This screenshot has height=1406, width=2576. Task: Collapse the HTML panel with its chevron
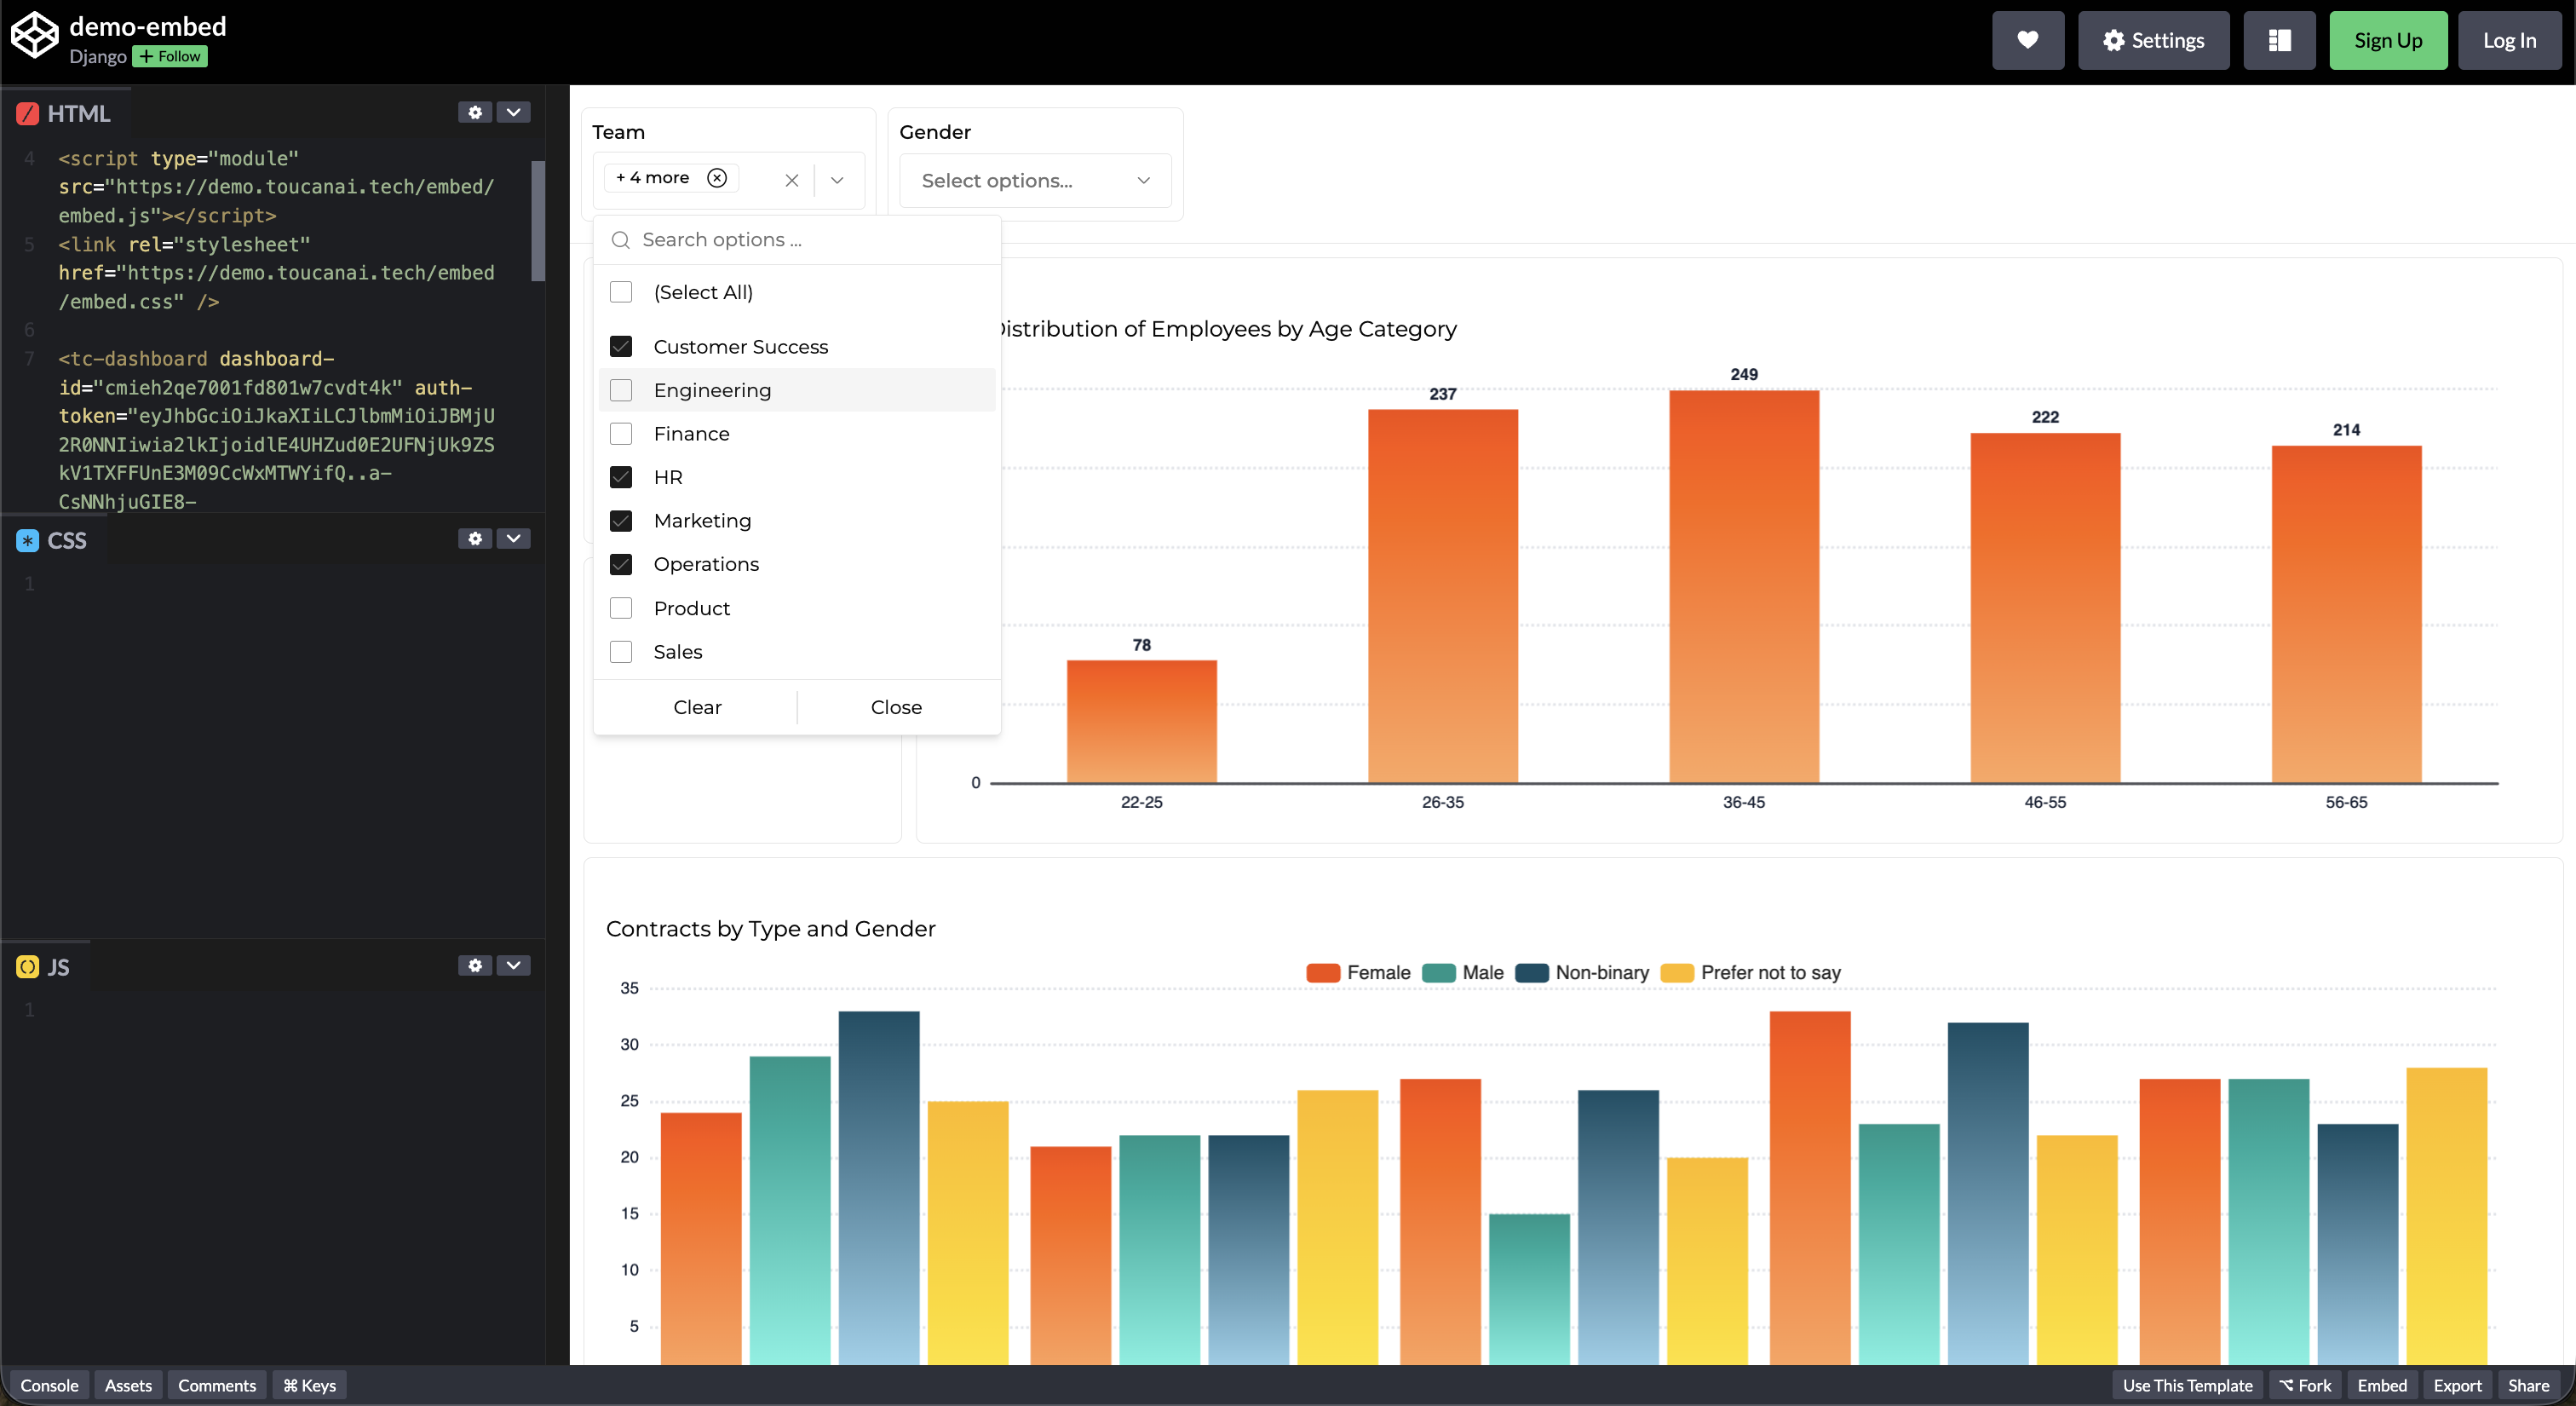pos(514,112)
